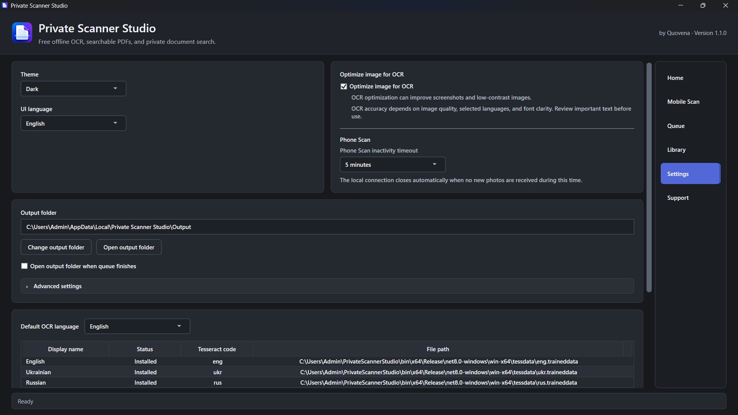Select the Russian row in language table
Viewport: 738px width, 415px height.
327,382
